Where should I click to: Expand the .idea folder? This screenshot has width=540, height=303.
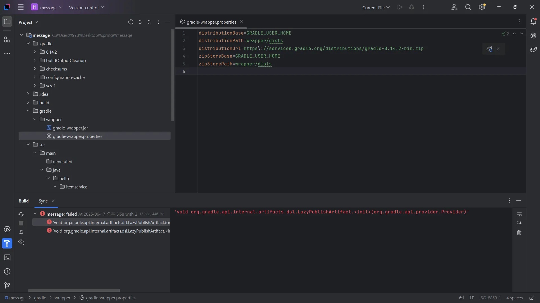pos(28,94)
